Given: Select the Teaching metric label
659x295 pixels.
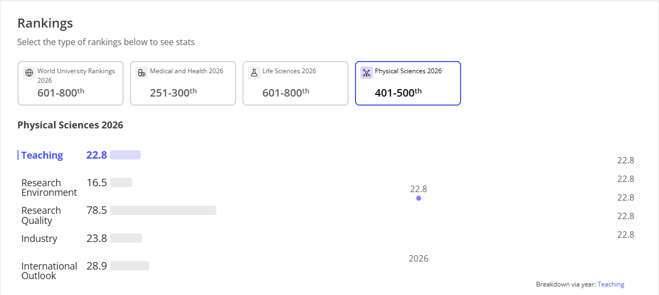Looking at the screenshot, I should pyautogui.click(x=42, y=155).
